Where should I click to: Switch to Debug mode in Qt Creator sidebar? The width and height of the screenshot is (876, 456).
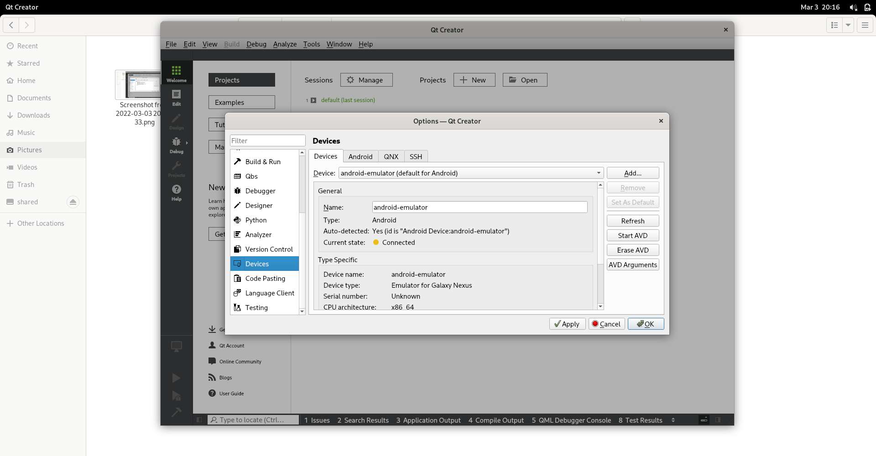click(177, 145)
